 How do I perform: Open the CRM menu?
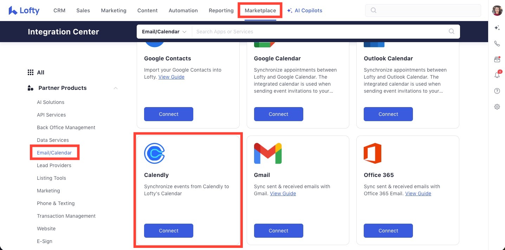[59, 11]
